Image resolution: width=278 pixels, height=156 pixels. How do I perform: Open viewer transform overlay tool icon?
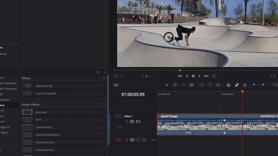coord(116,76)
